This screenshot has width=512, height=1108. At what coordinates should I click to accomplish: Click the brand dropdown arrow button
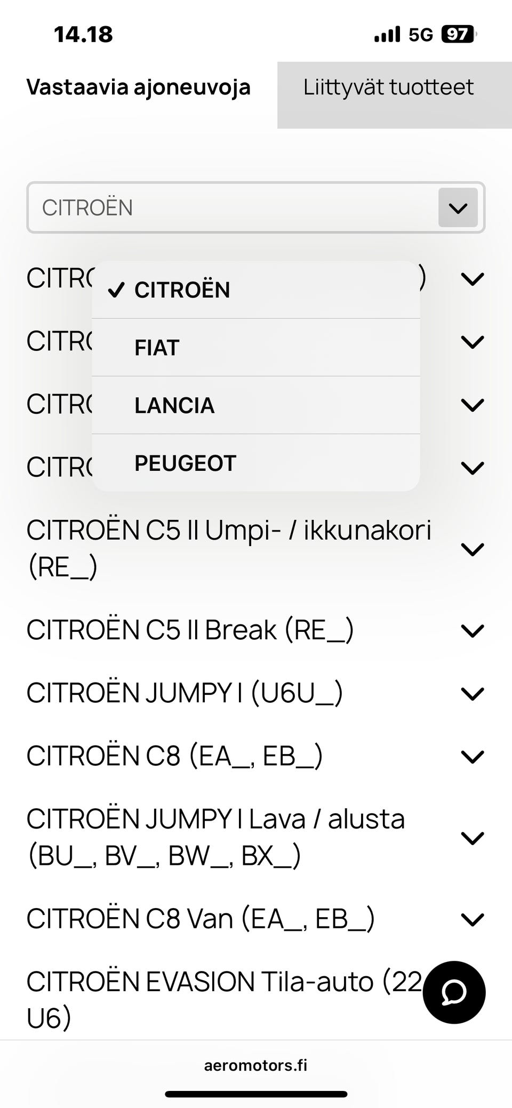(x=458, y=207)
